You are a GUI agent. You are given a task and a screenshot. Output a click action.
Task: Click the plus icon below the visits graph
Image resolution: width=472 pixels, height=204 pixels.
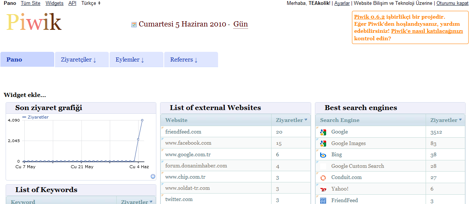pos(153,176)
